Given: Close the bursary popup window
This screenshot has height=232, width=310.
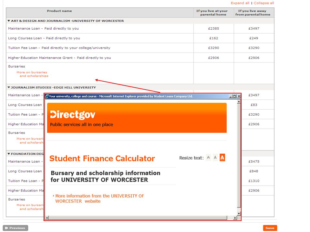Looking at the screenshot, I should tap(239, 96).
